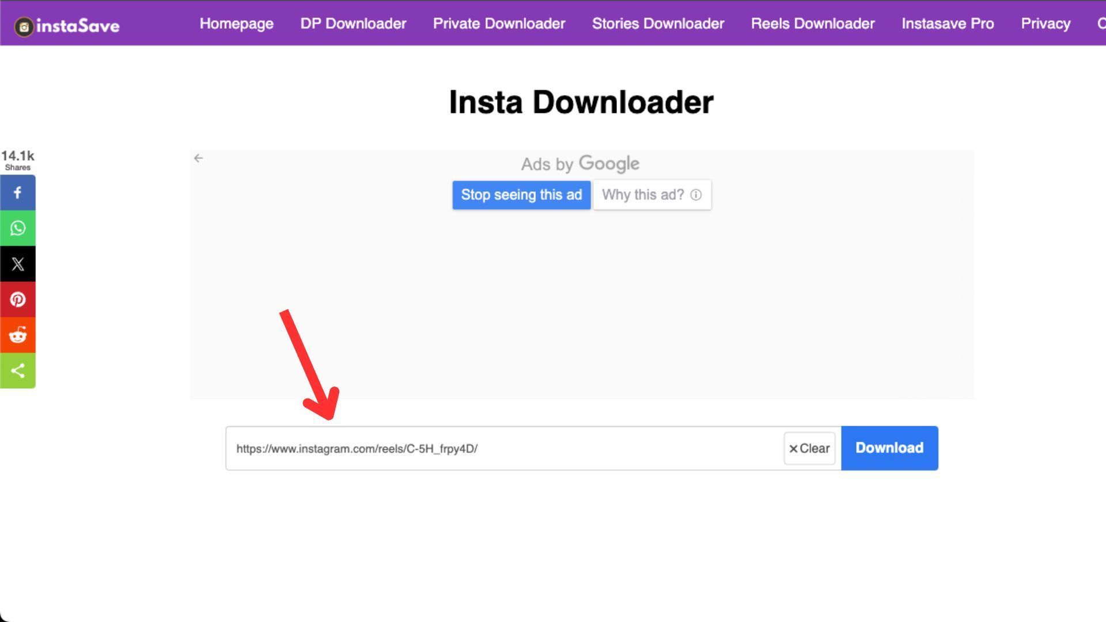Click the Ads by Google label
Screen dimensions: 1106x622
pos(580,164)
